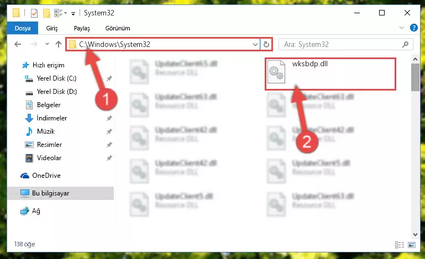
Task: Click Properties icon in quick access toolbar
Action: pyautogui.click(x=34, y=13)
